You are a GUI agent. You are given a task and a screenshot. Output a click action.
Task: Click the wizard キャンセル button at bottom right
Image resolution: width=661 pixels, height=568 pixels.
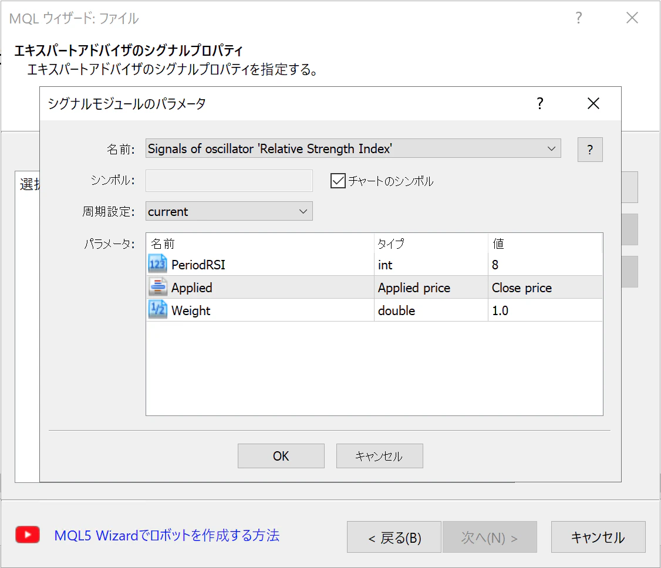[x=598, y=537]
